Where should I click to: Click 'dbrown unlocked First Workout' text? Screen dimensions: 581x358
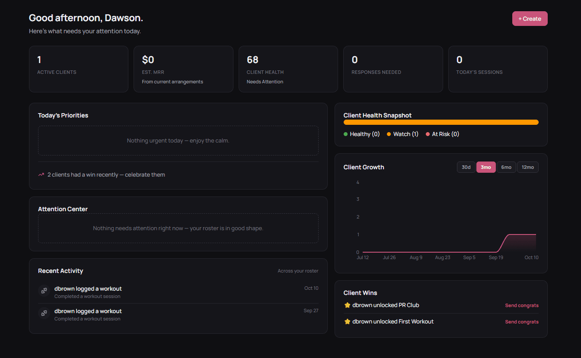pos(393,321)
